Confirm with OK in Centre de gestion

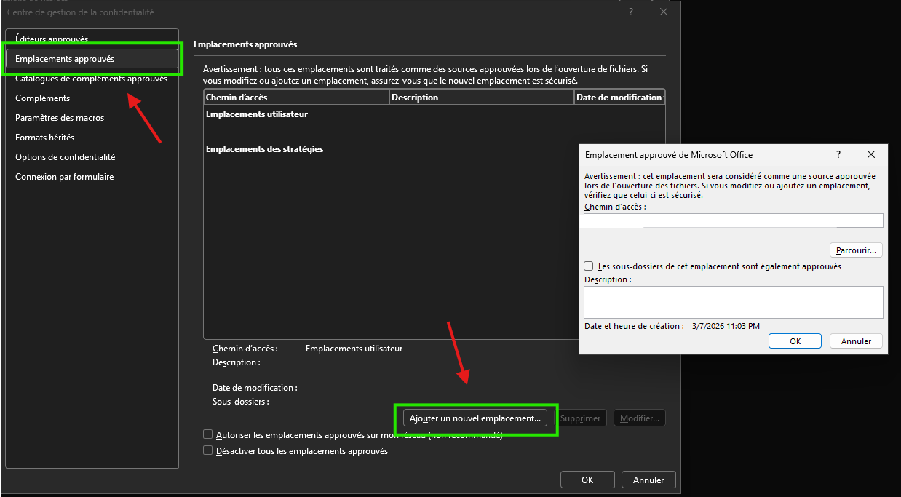(587, 480)
